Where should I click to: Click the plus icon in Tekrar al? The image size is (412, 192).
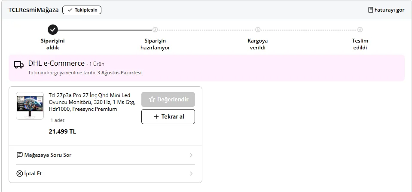tap(156, 117)
